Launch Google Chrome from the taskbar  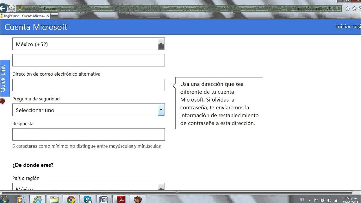click(x=71, y=199)
